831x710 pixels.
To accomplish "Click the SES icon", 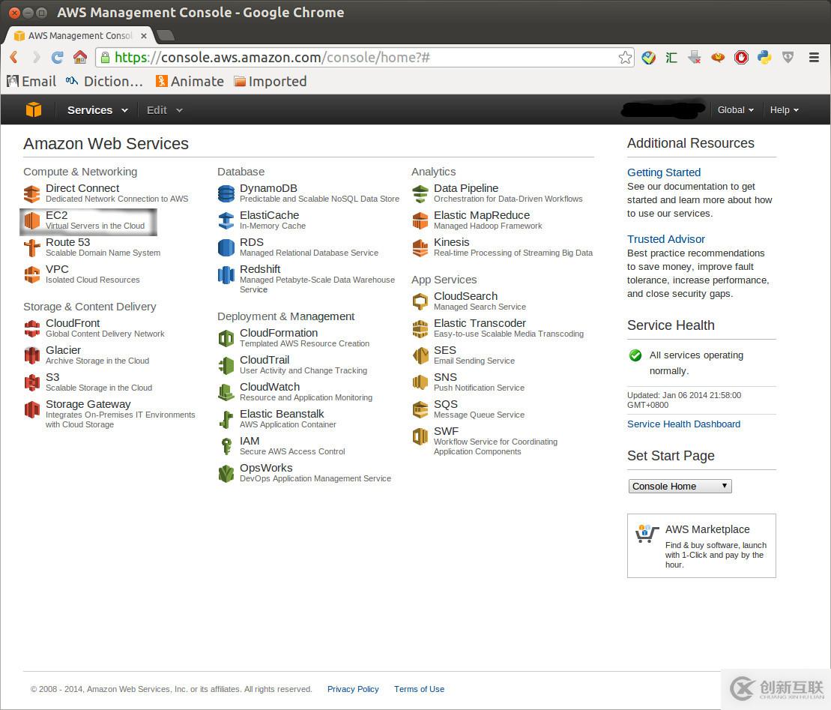I will click(420, 356).
